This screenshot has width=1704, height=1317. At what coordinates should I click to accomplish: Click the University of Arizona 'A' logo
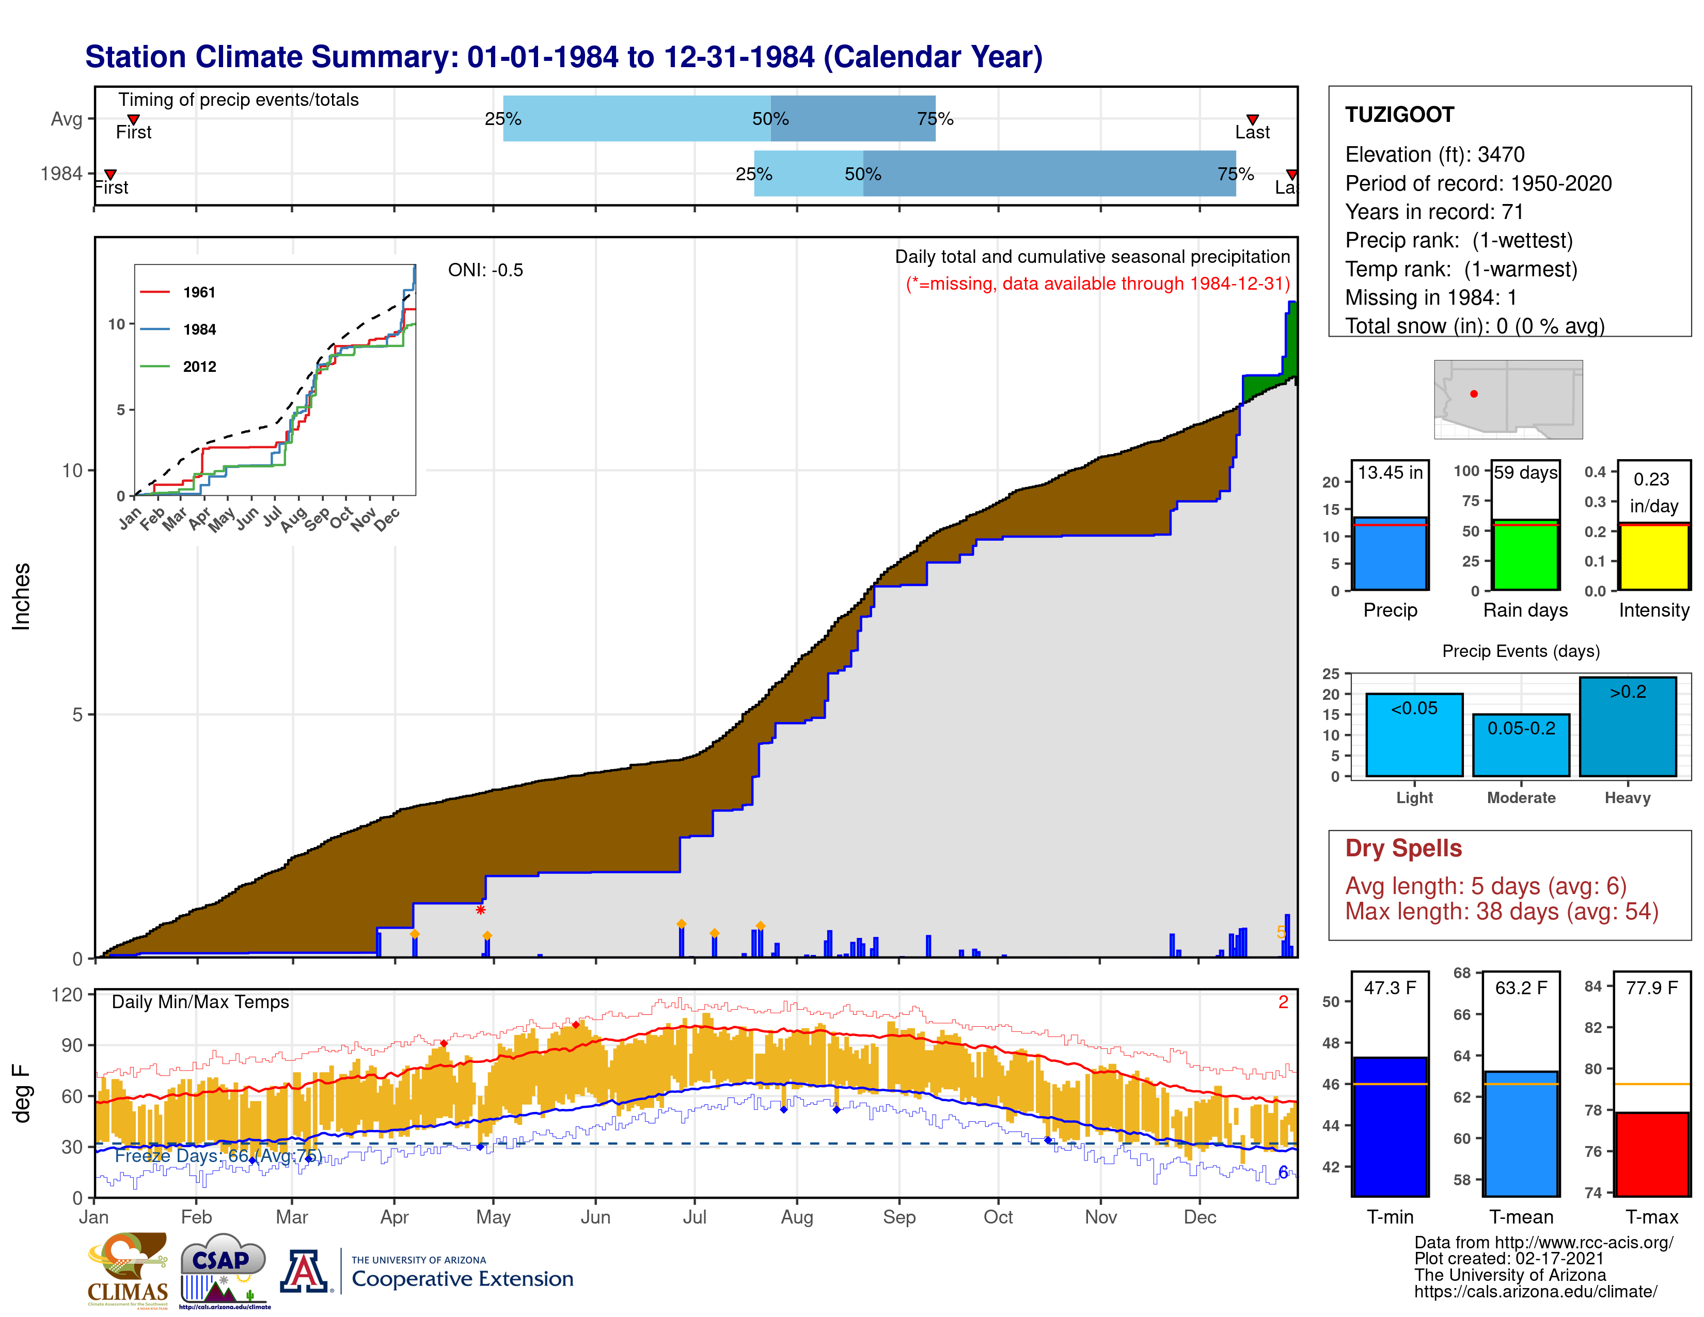pos(305,1271)
